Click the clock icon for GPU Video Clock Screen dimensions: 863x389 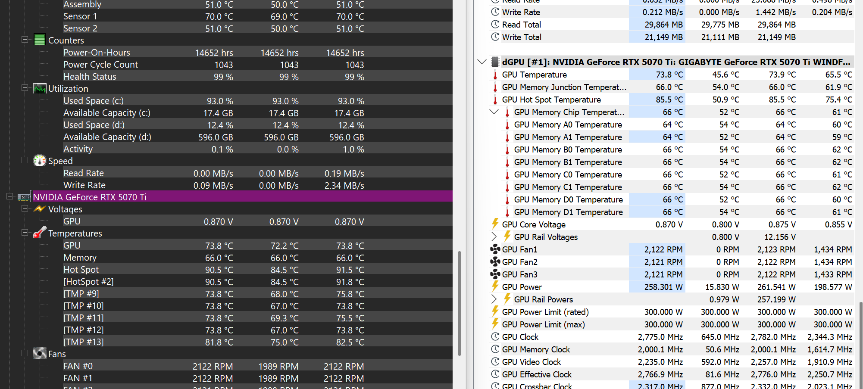pyautogui.click(x=495, y=362)
